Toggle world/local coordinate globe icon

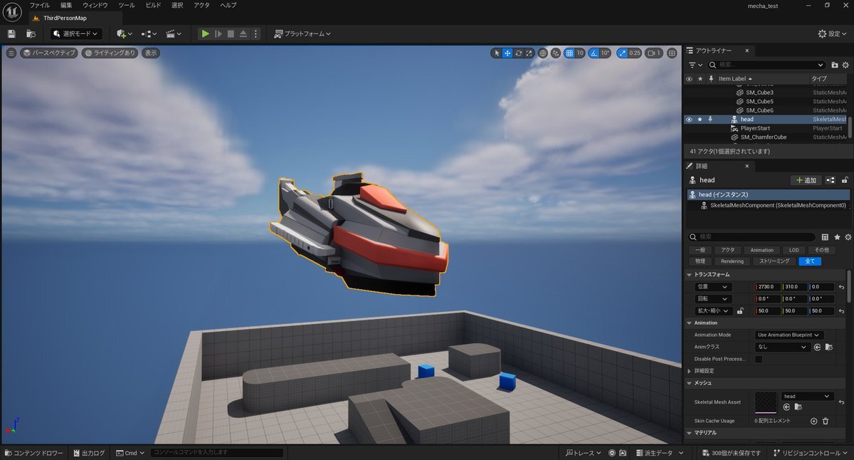(x=543, y=53)
